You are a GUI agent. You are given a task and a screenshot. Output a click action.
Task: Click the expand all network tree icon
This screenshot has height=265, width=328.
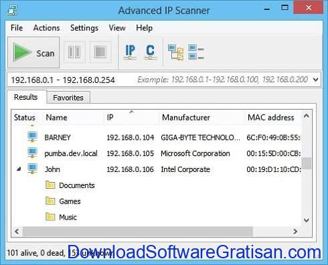click(175, 52)
